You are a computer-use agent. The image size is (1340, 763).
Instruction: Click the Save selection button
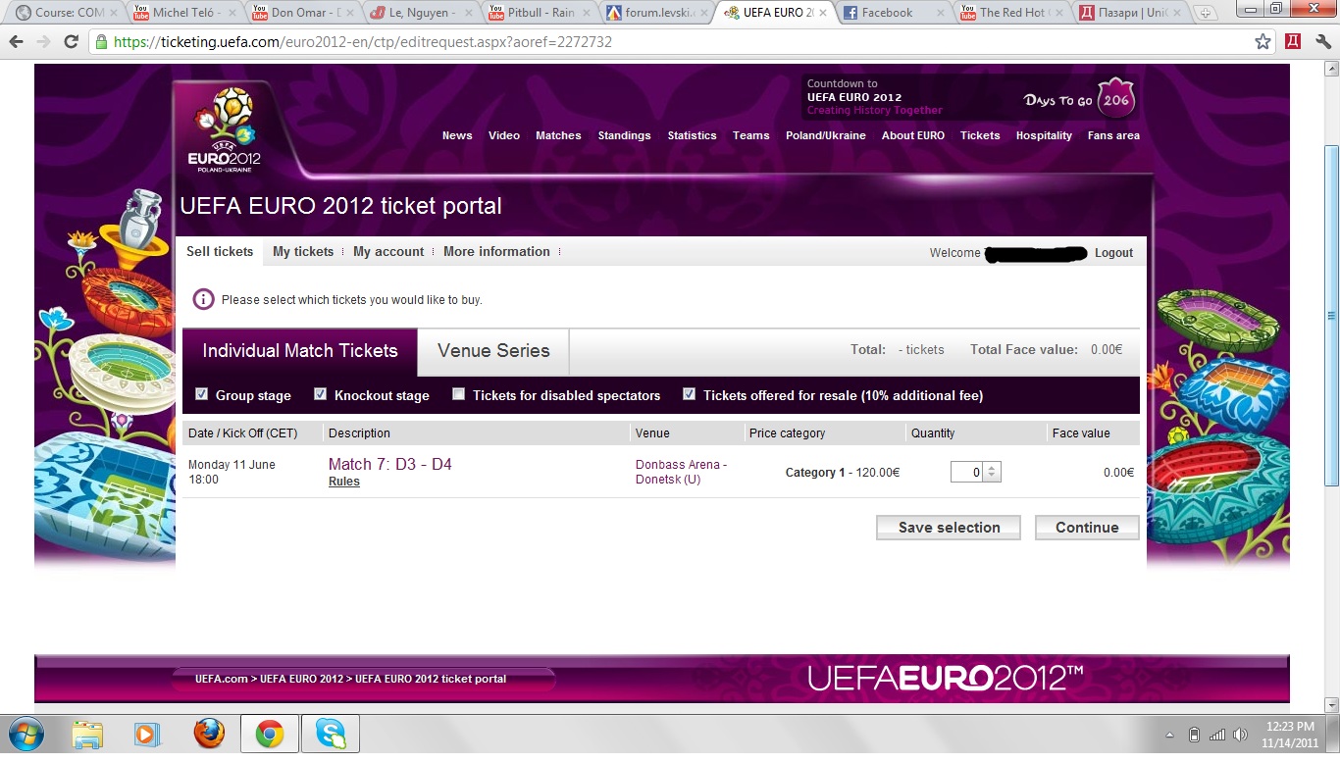coord(949,528)
